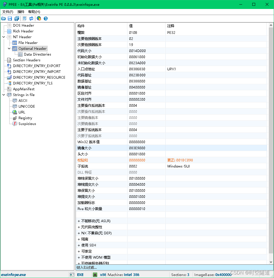Screen dimensions: 274x278
Task: Click the Suspicious red exclamation icon
Action: pyautogui.click(x=14, y=124)
